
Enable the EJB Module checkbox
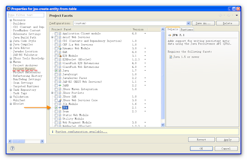56,56
